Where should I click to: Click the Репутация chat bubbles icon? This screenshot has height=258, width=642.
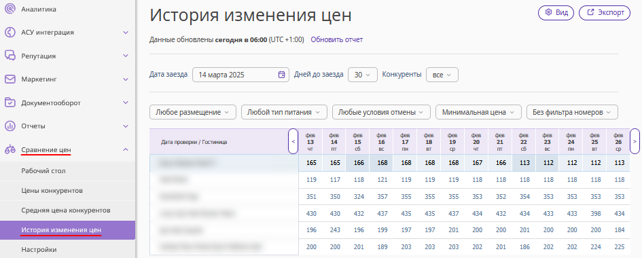10,56
